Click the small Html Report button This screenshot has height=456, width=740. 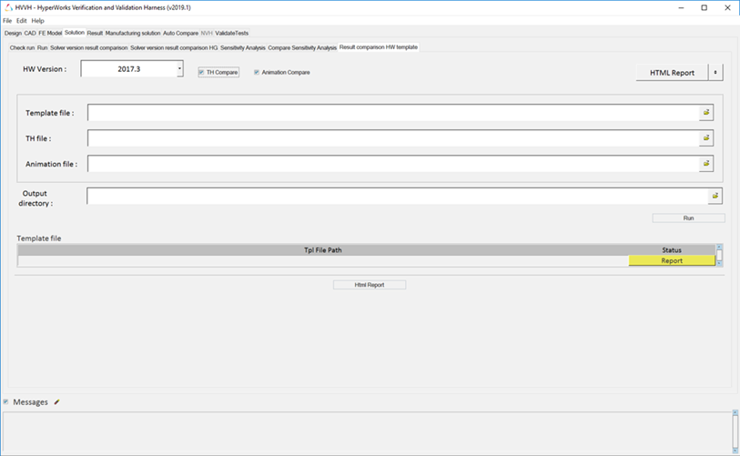coord(370,285)
